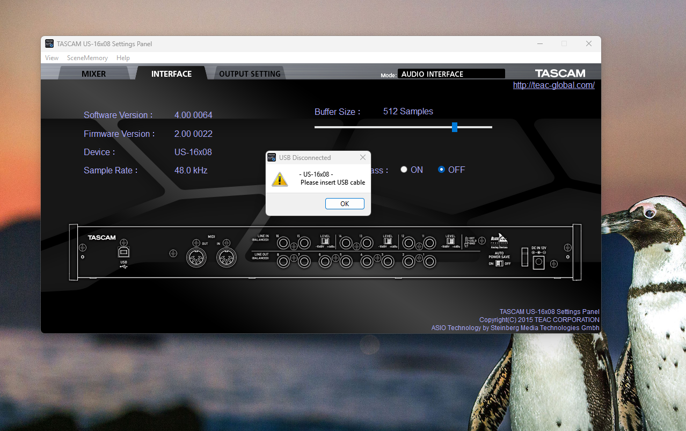The height and width of the screenshot is (431, 686).
Task: Switch to the MIXER tab
Action: pos(94,74)
